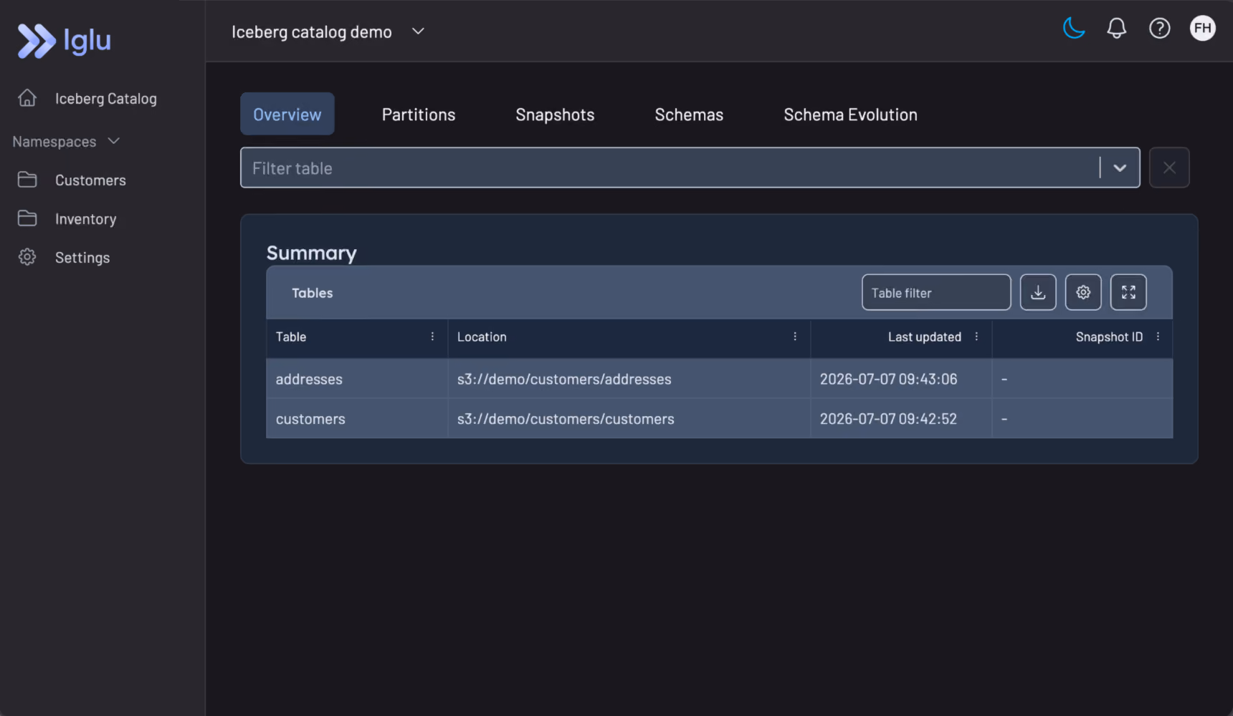Switch to the Snapshots tab
1233x716 pixels.
pyautogui.click(x=555, y=115)
